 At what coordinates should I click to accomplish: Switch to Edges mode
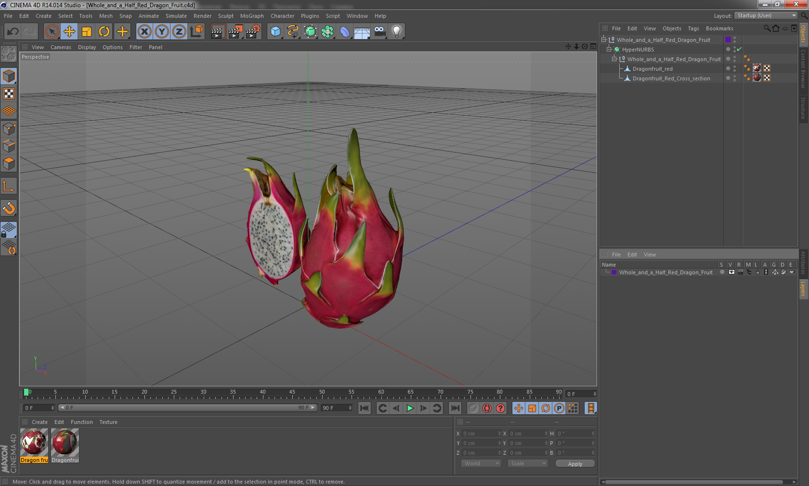pyautogui.click(x=9, y=146)
